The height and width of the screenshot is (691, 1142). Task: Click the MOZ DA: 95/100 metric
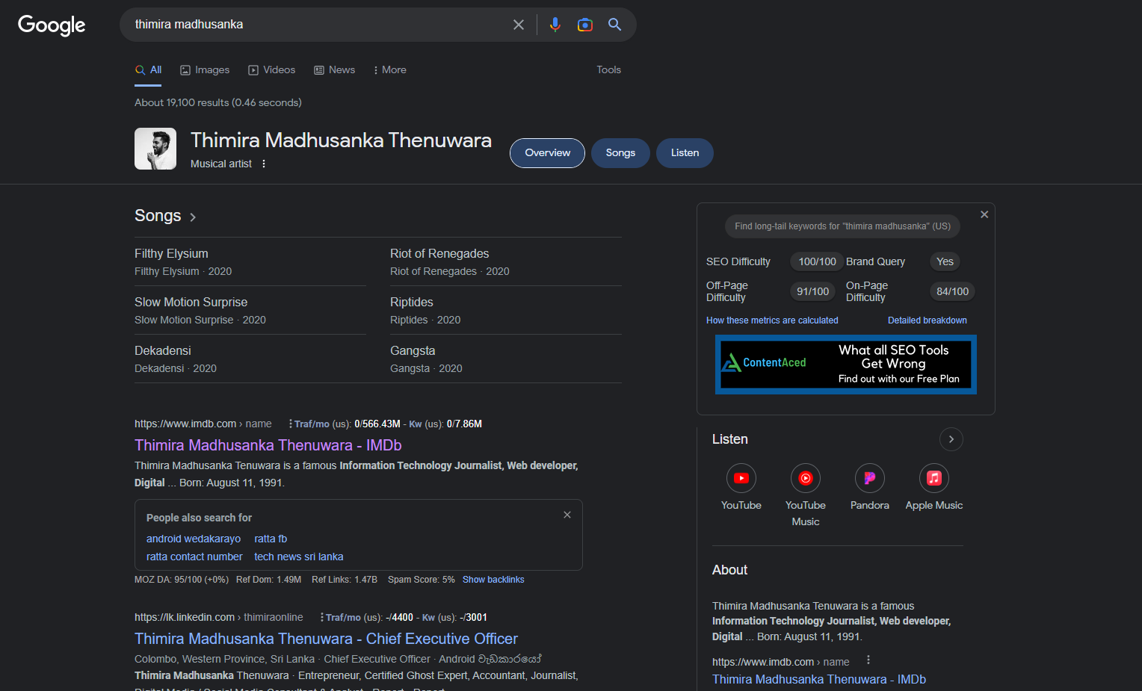pyautogui.click(x=182, y=580)
